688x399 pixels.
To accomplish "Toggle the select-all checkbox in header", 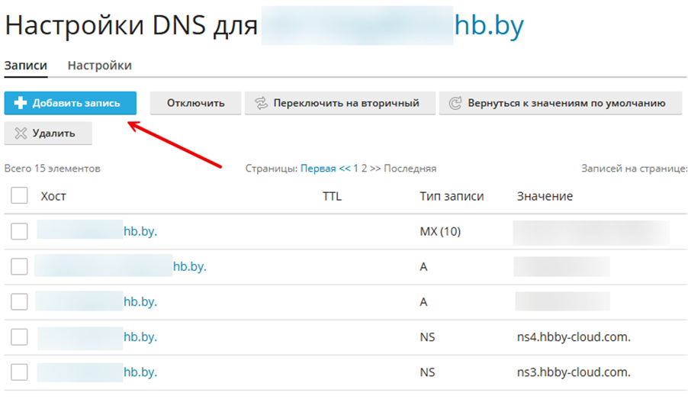I will [20, 196].
